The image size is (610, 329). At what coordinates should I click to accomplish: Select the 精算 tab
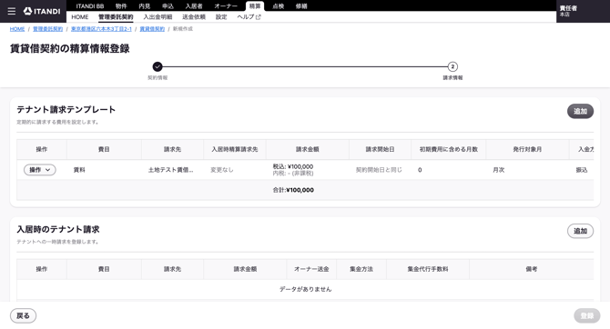click(255, 6)
